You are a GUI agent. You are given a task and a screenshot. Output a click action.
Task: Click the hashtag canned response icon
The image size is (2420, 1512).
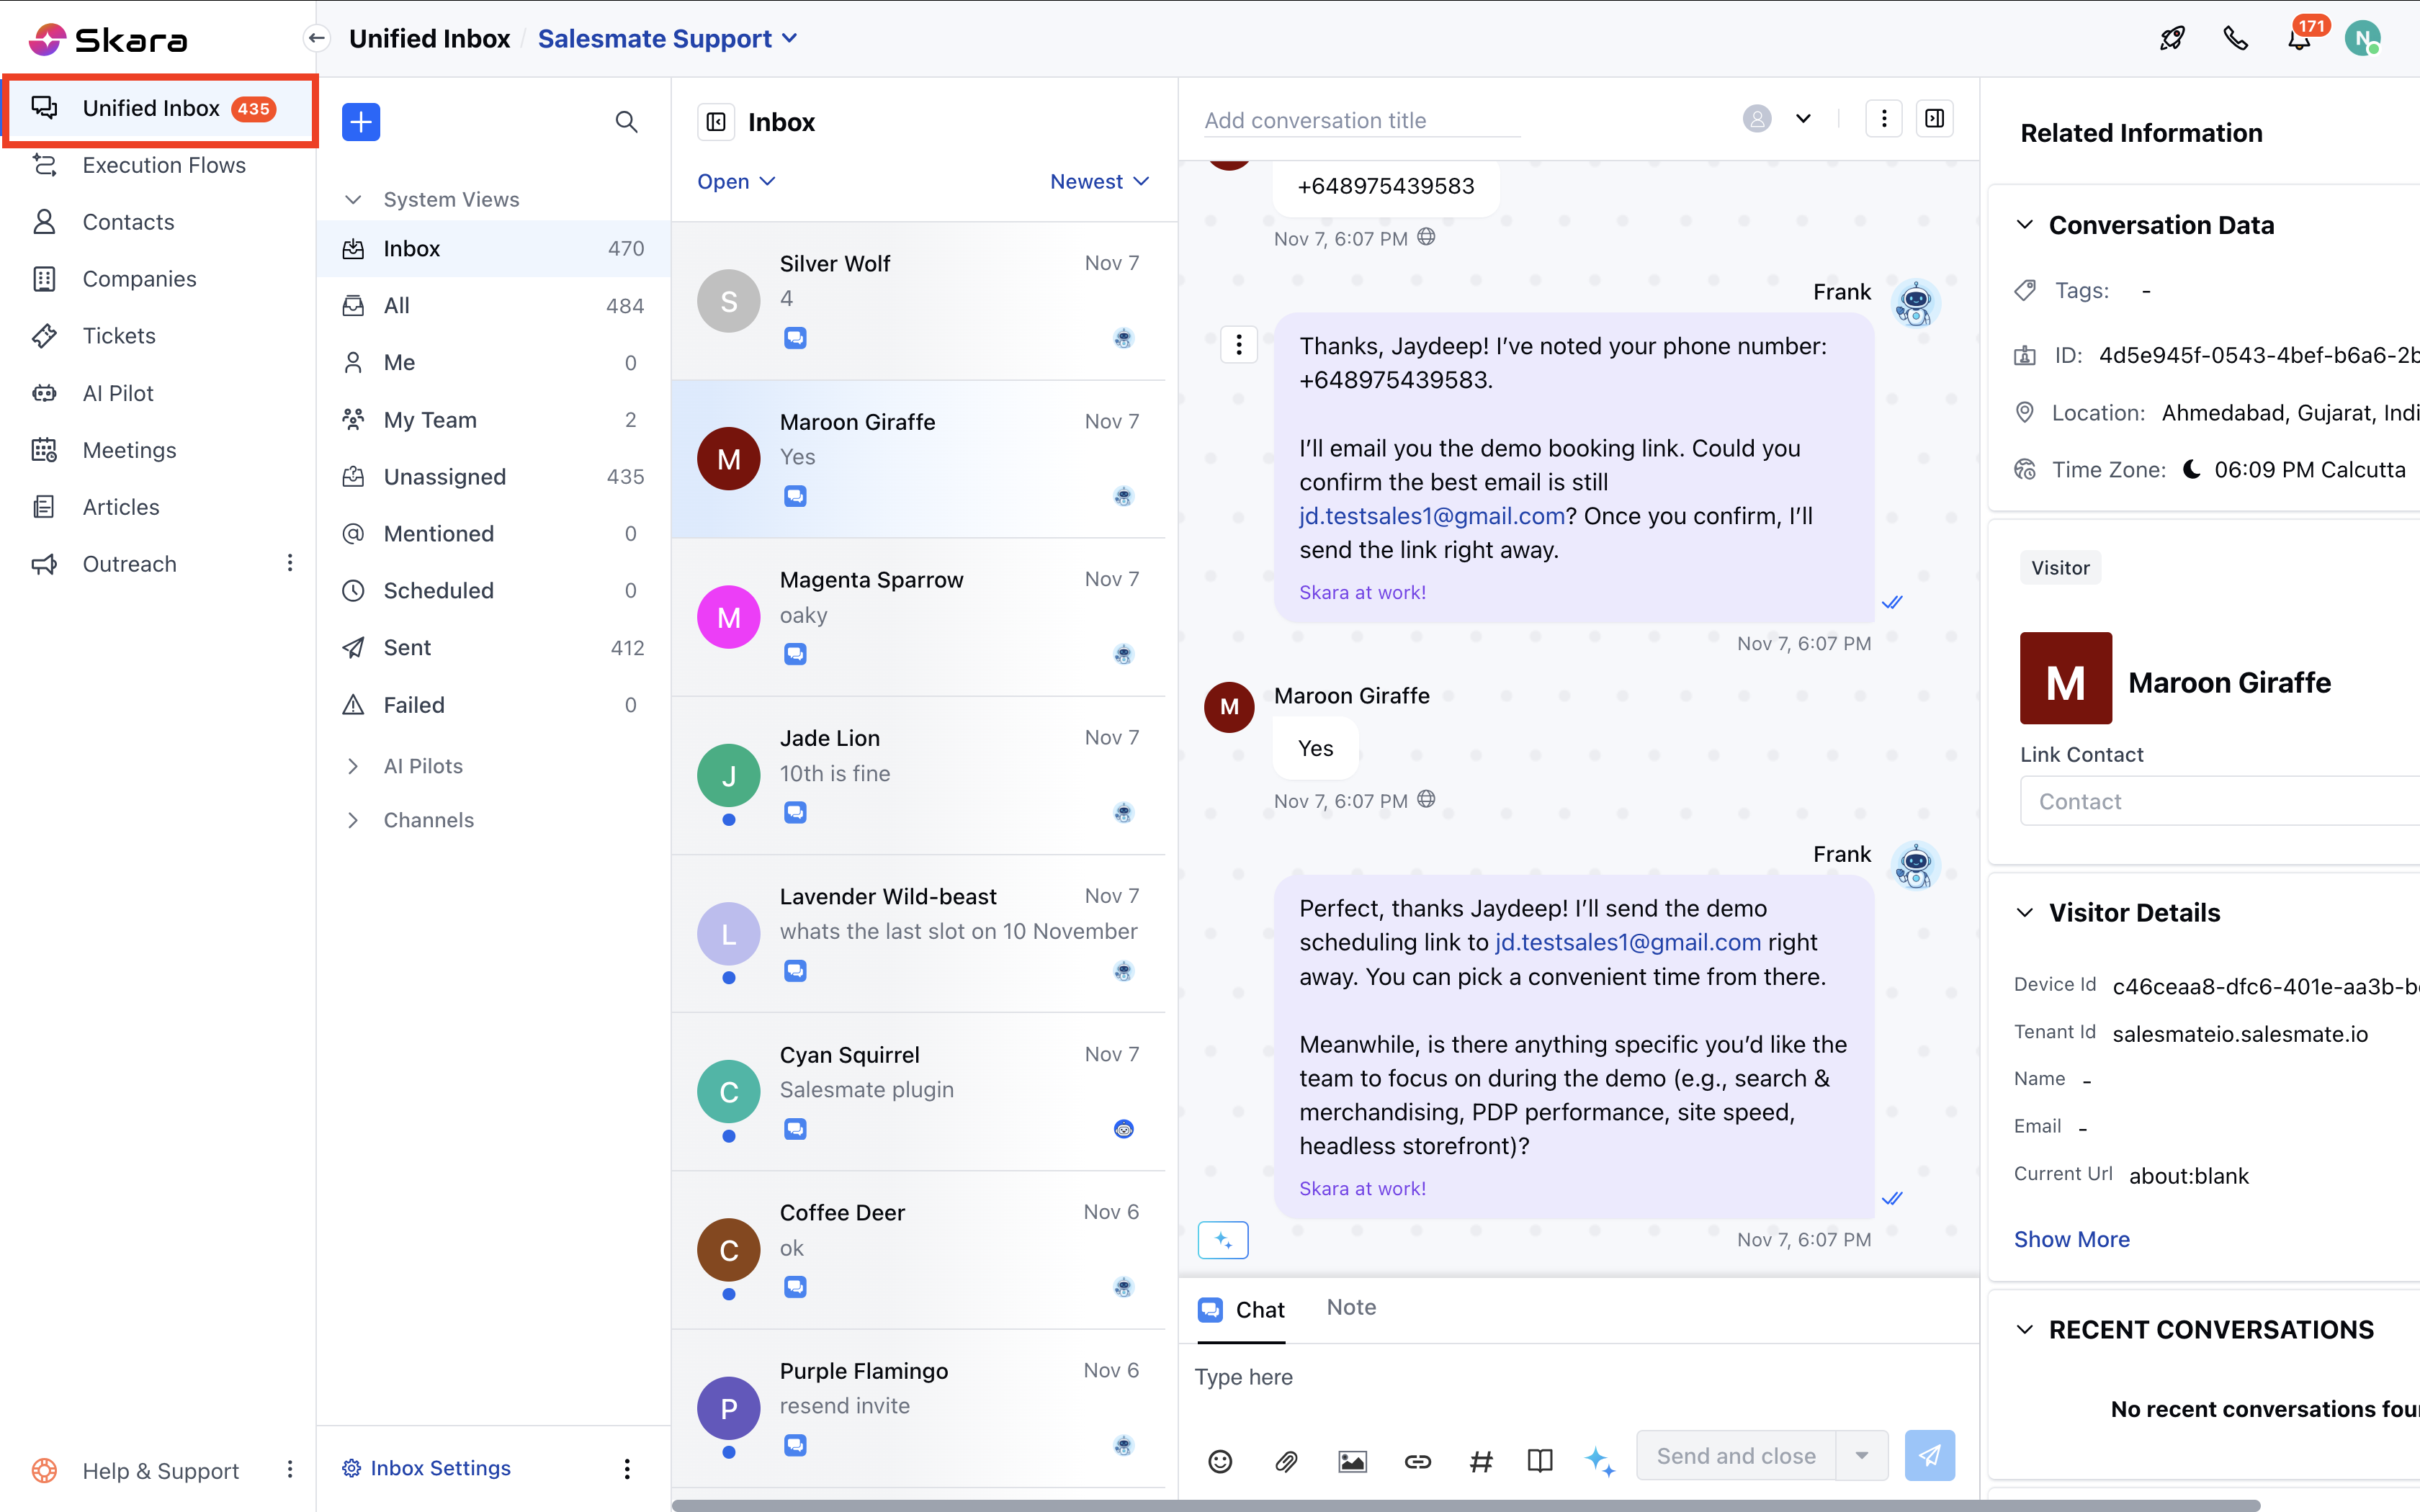[1481, 1461]
